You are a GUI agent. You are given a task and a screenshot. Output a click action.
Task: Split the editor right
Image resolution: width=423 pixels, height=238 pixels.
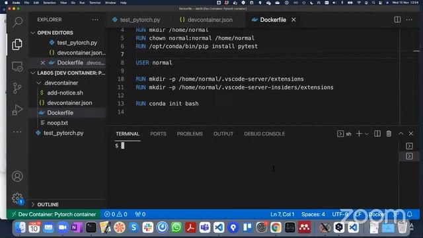click(x=397, y=20)
